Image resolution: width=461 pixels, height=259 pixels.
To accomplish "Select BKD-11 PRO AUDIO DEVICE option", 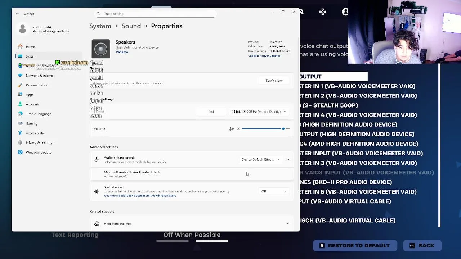I will [x=346, y=182].
